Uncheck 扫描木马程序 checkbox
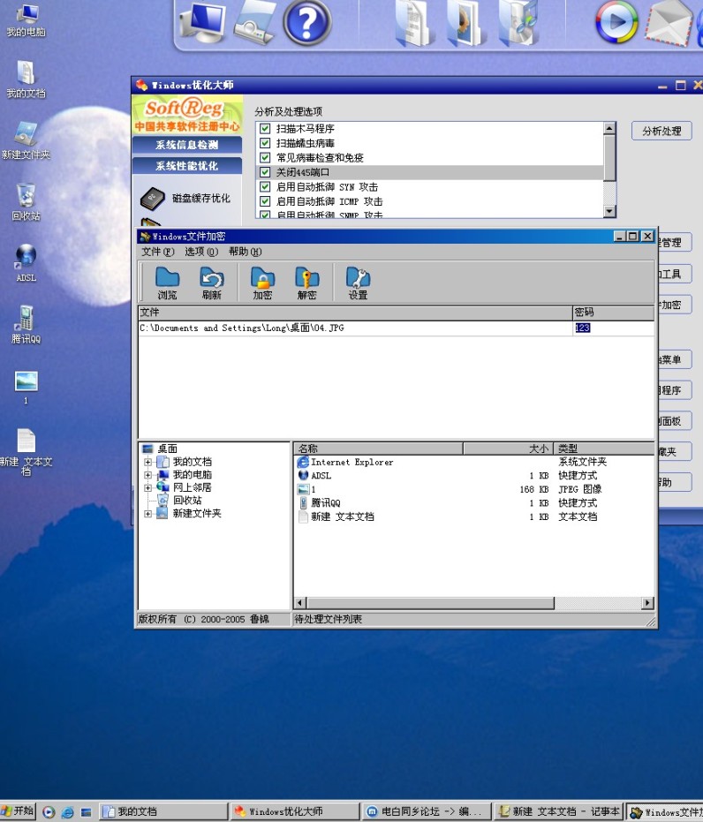 tap(264, 129)
